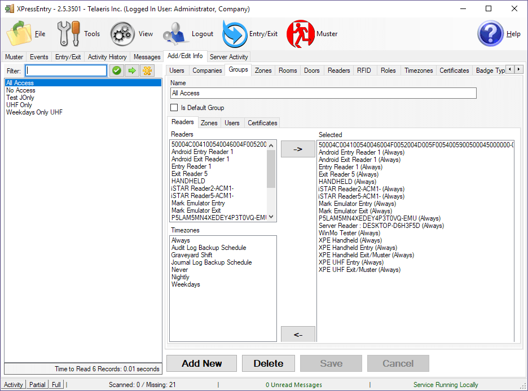Click the green arrow filter icon
The height and width of the screenshot is (391, 528).
pos(131,71)
